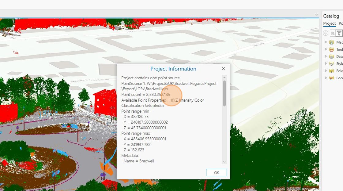Expand the Toolboxes tree item

point(326,49)
